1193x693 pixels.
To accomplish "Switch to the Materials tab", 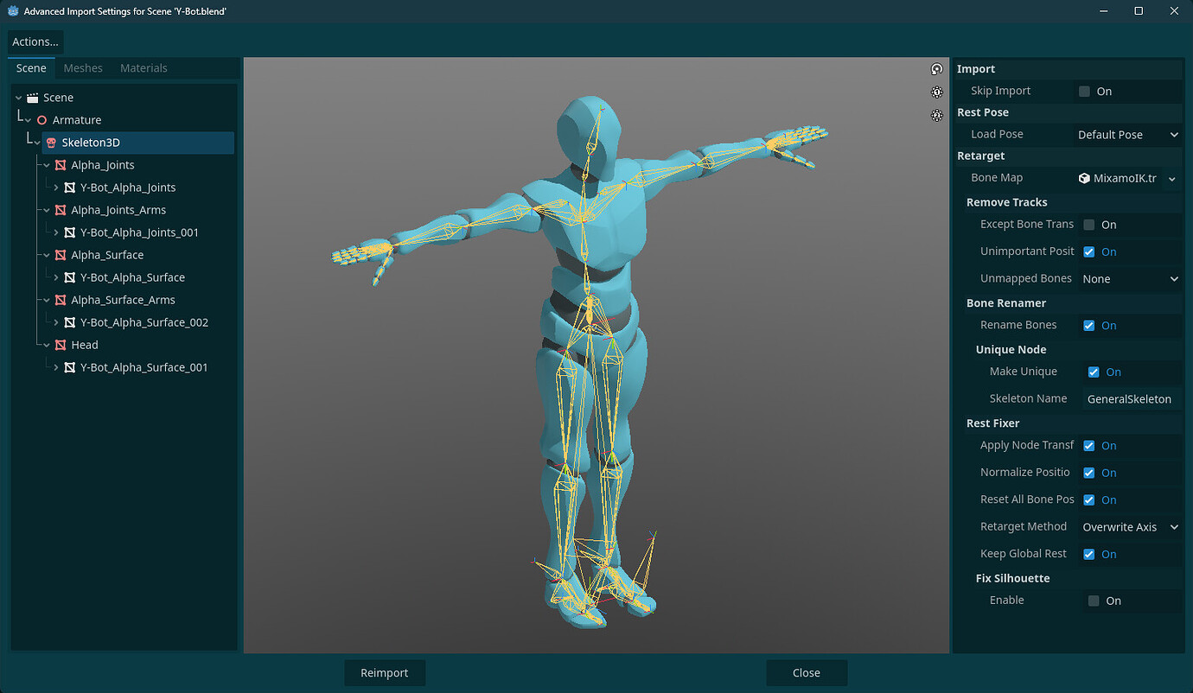I will pos(144,67).
